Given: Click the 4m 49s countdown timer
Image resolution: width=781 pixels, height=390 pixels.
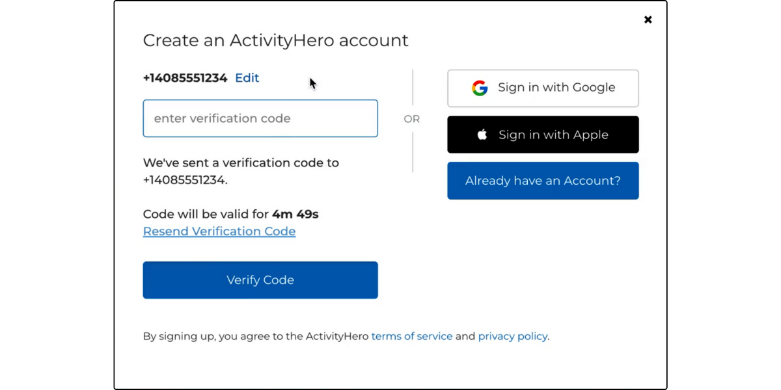Looking at the screenshot, I should [295, 214].
